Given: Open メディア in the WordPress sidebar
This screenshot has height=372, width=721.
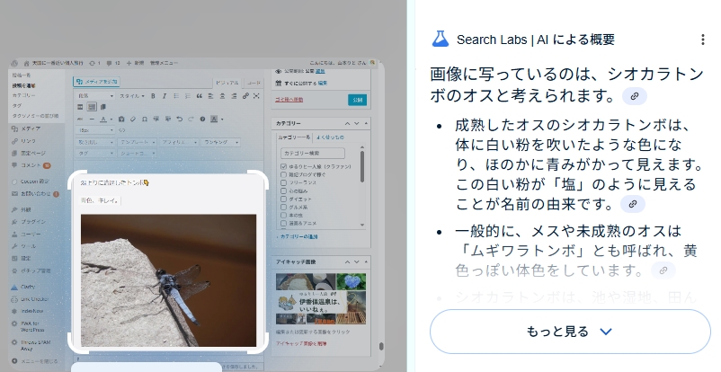Looking at the screenshot, I should tap(31, 128).
